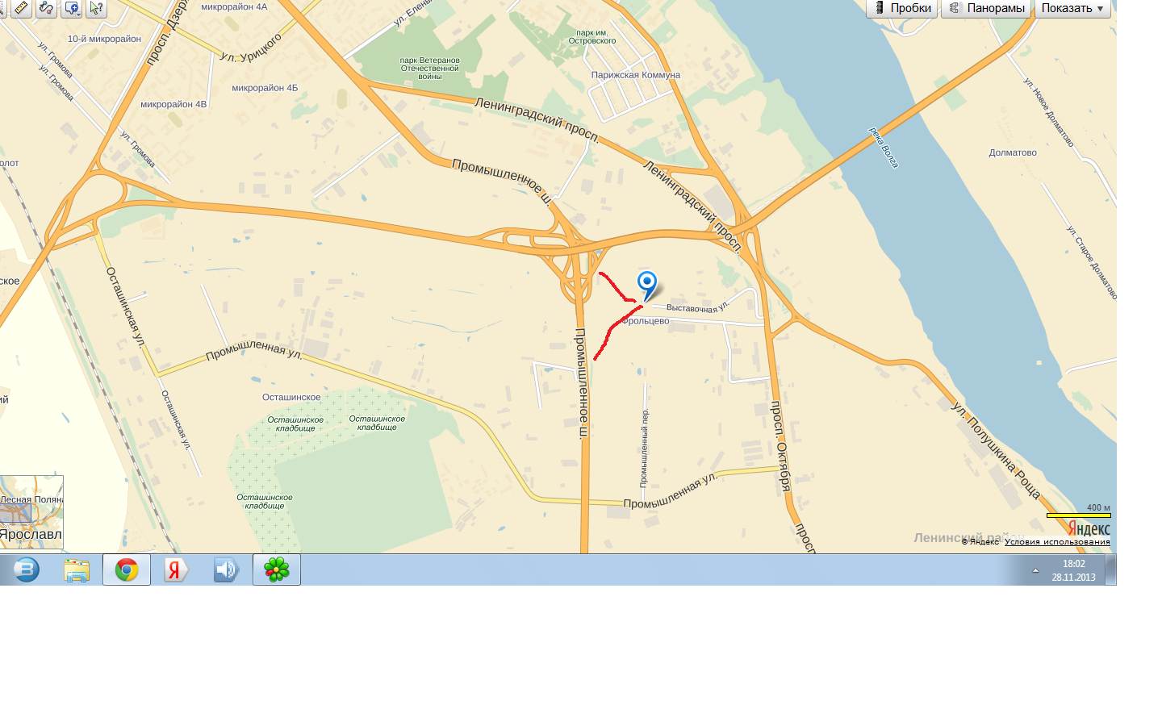Click the Яндекс logo link
Image resolution: width=1162 pixels, height=726 pixels.
(x=1089, y=528)
